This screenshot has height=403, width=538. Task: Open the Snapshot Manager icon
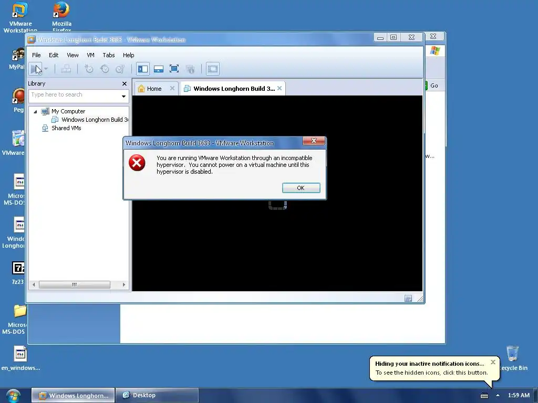pyautogui.click(x=120, y=69)
